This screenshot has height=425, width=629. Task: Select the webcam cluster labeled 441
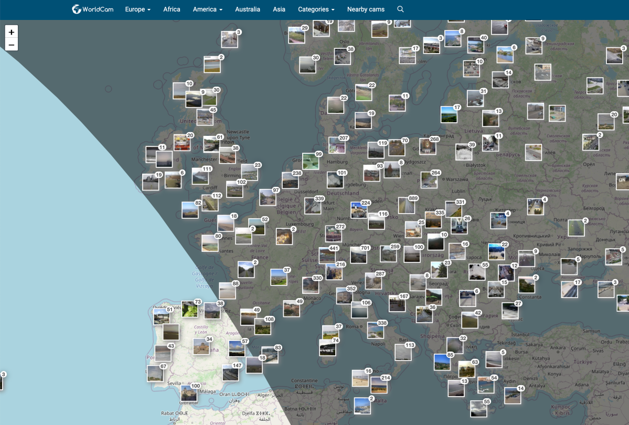(x=327, y=255)
